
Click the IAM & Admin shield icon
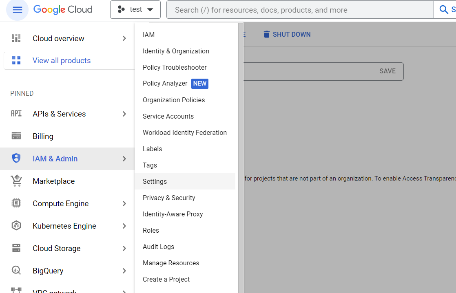pyautogui.click(x=16, y=158)
